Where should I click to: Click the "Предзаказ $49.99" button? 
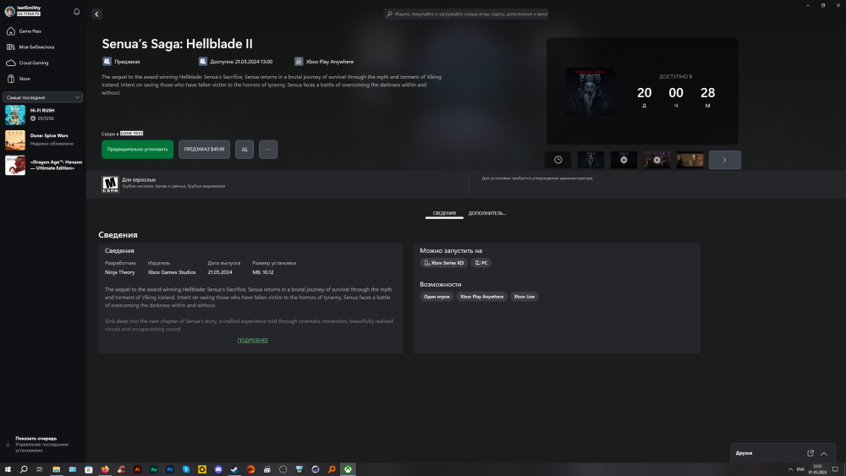pos(204,149)
